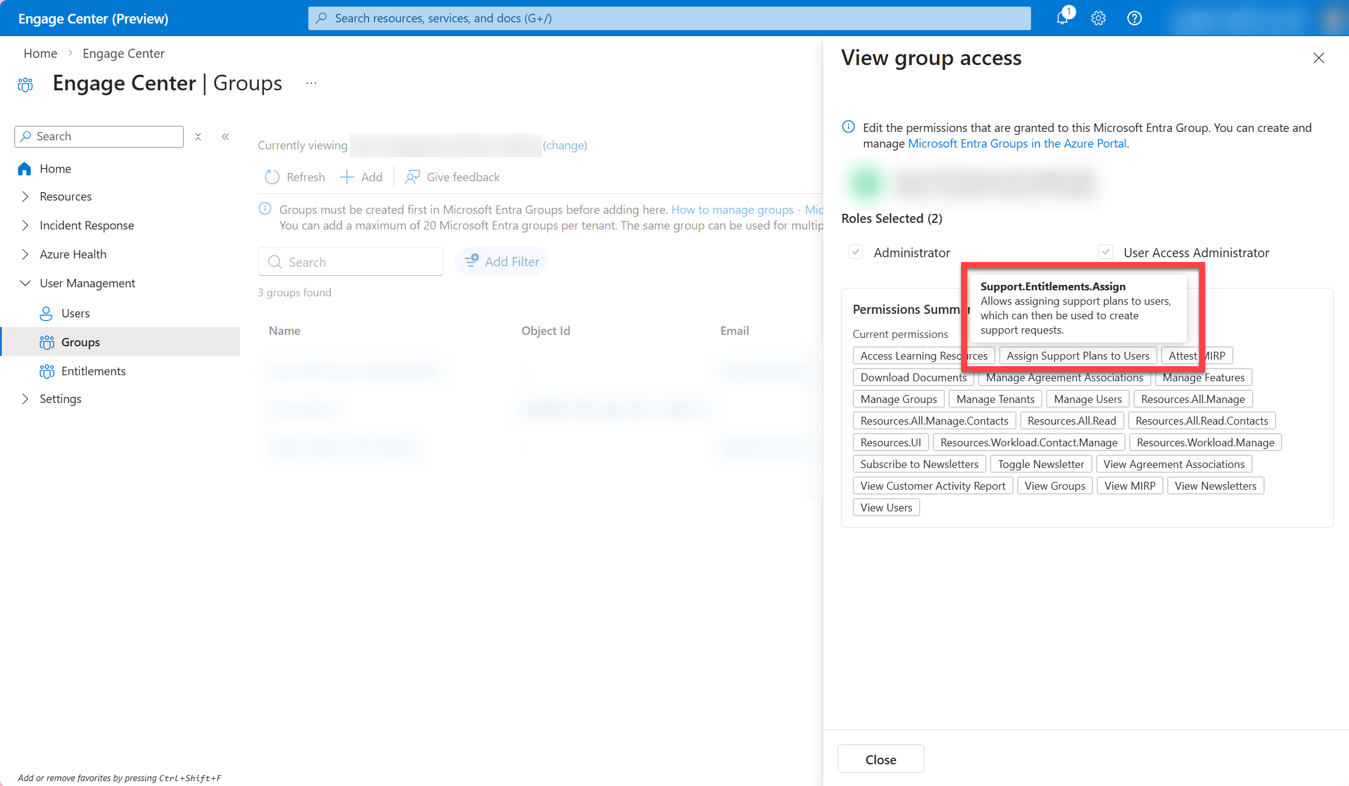Open Entitlements in the sidebar
Screen dimensions: 1349x786
[x=93, y=371]
